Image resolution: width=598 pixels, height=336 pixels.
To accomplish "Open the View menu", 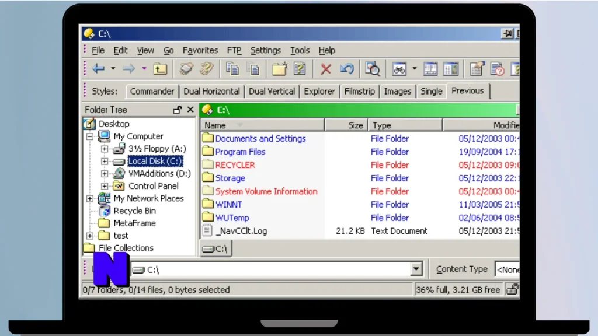I will [x=145, y=50].
